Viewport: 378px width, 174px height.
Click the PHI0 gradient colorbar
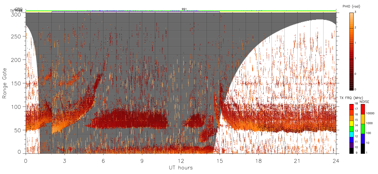351,51
